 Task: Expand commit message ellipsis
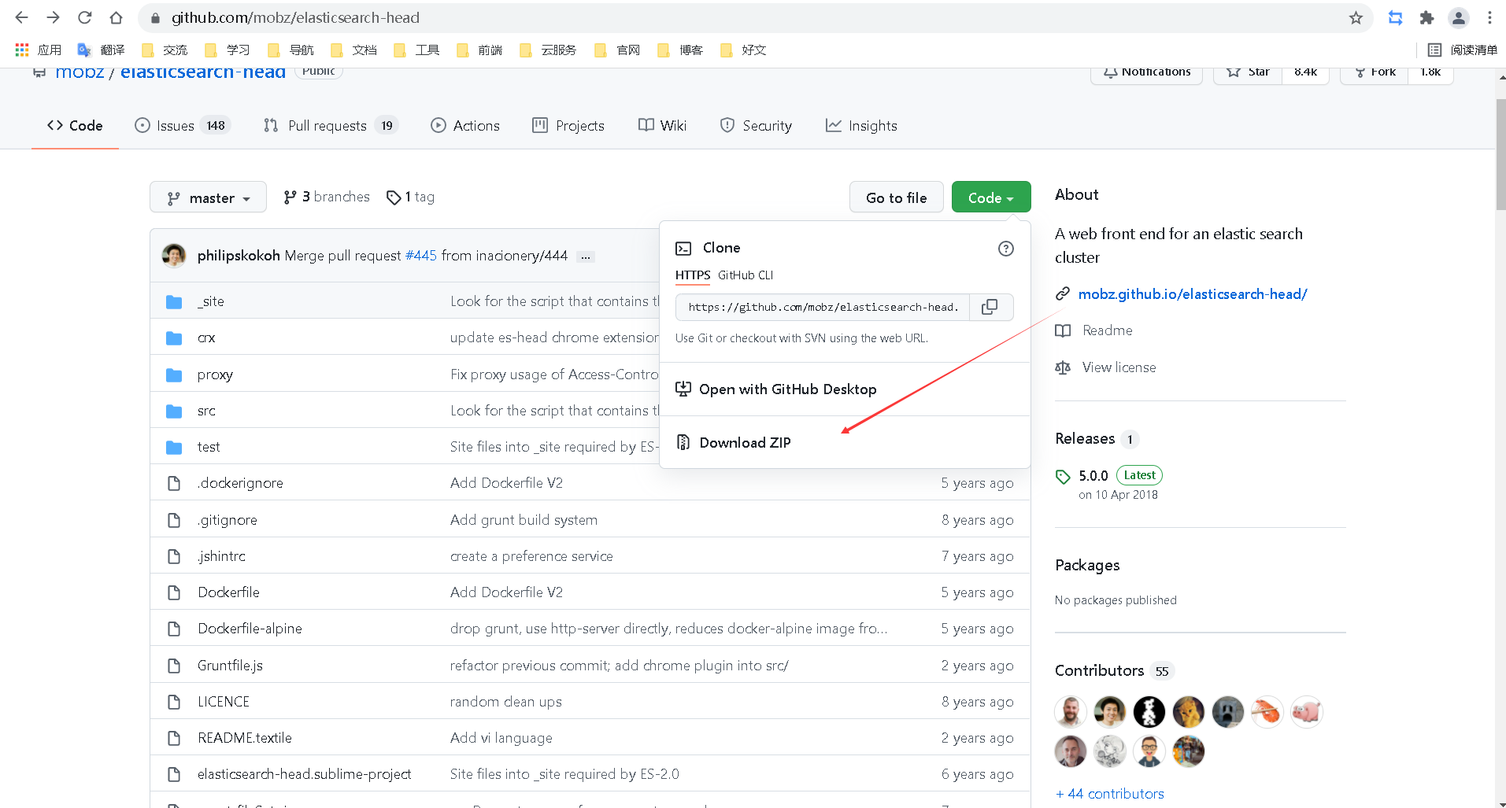click(586, 256)
